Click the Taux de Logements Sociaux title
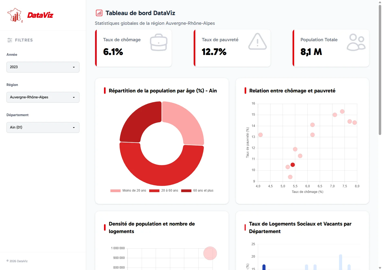The width and height of the screenshot is (382, 270). click(x=300, y=228)
